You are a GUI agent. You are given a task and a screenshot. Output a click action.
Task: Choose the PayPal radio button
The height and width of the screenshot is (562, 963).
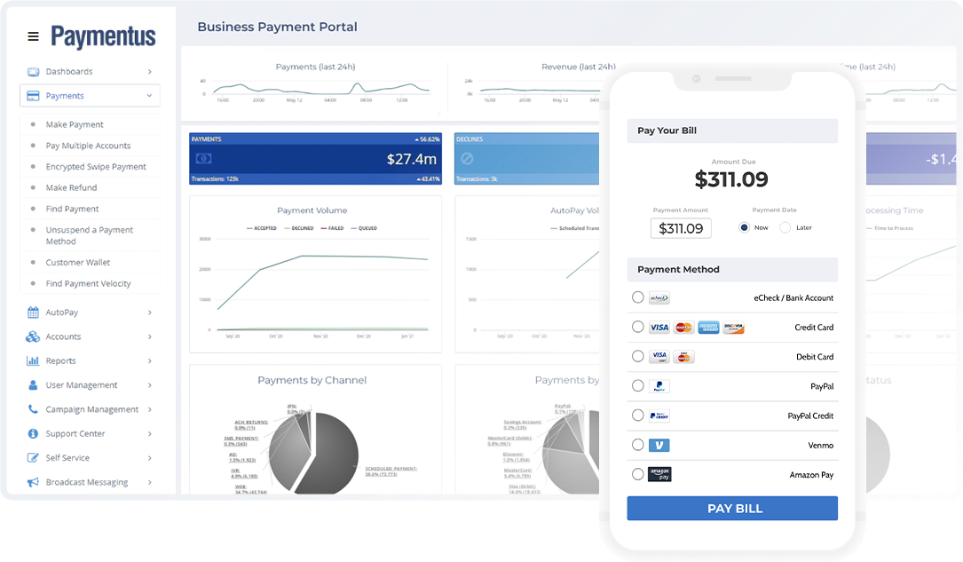pos(638,385)
